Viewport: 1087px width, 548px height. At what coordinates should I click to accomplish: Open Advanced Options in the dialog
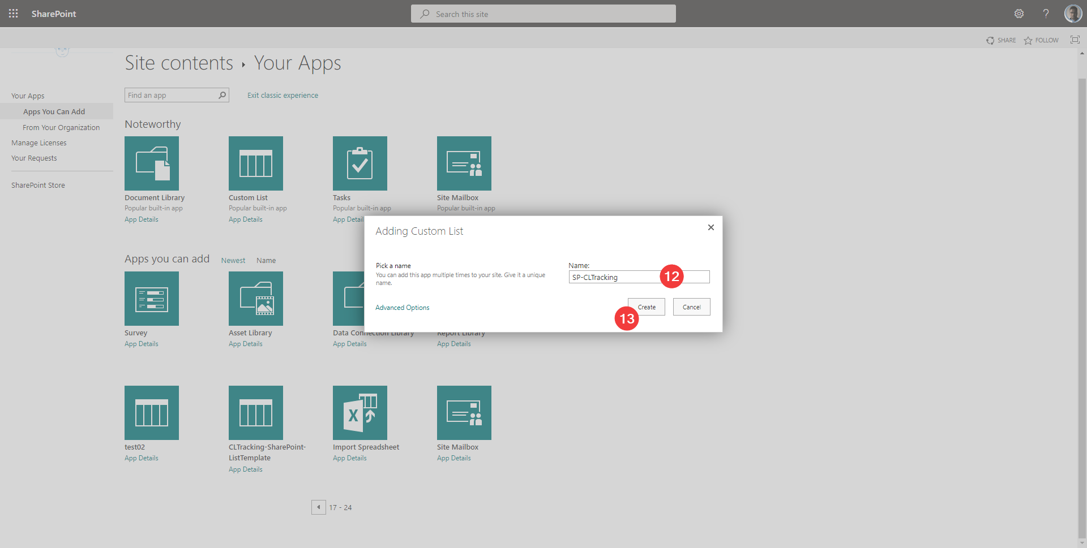403,308
